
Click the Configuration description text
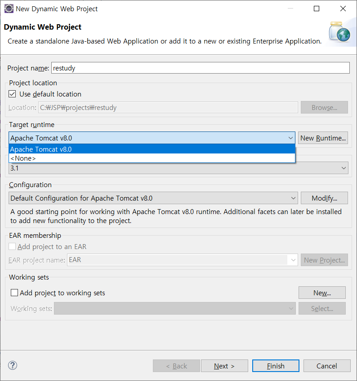pos(176,216)
